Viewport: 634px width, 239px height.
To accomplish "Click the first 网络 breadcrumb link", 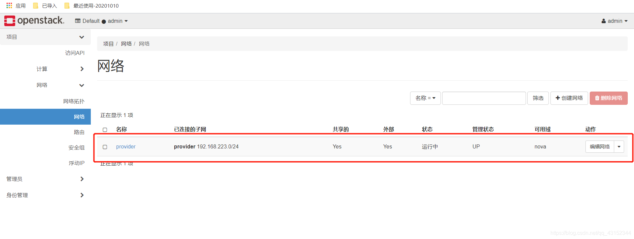I will (x=126, y=44).
